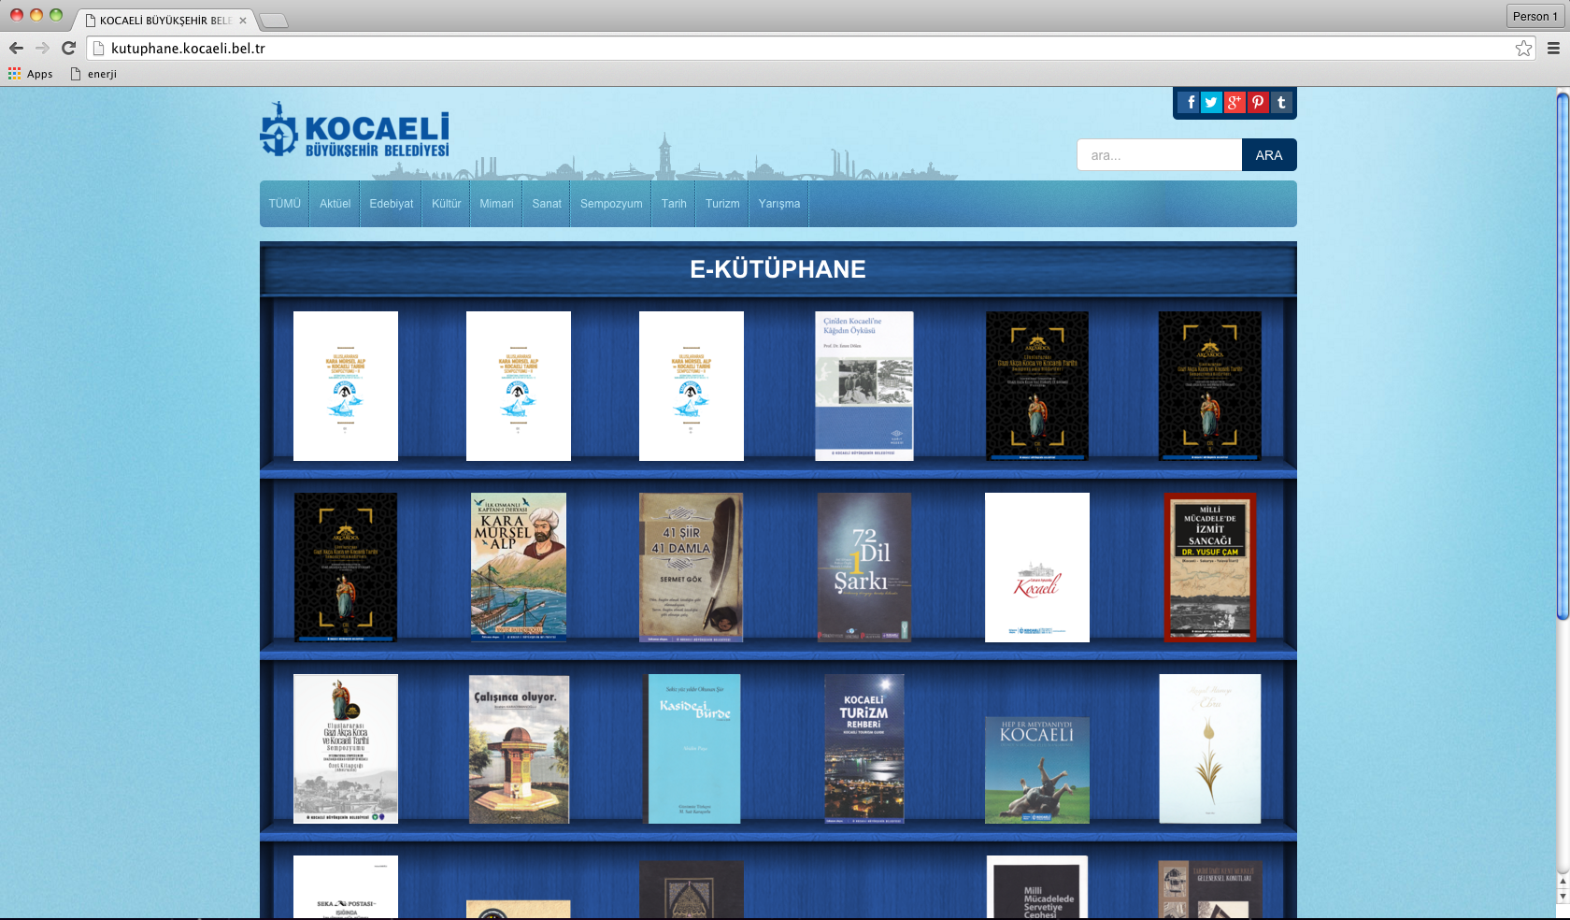Viewport: 1570px width, 920px height.
Task: Open the 72 Dil 1 Şarkı book
Action: pos(864,567)
